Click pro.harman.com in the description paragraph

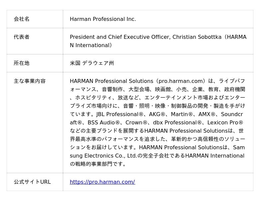[182, 81]
